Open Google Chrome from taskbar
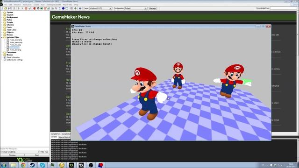The width and height of the screenshot is (299, 168). click(23, 165)
